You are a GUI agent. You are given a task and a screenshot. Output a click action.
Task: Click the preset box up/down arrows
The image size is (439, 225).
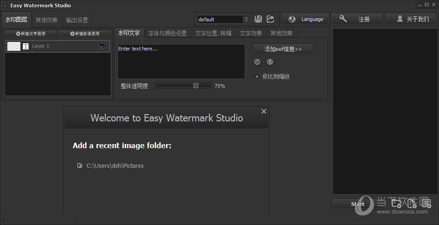pyautogui.click(x=247, y=19)
